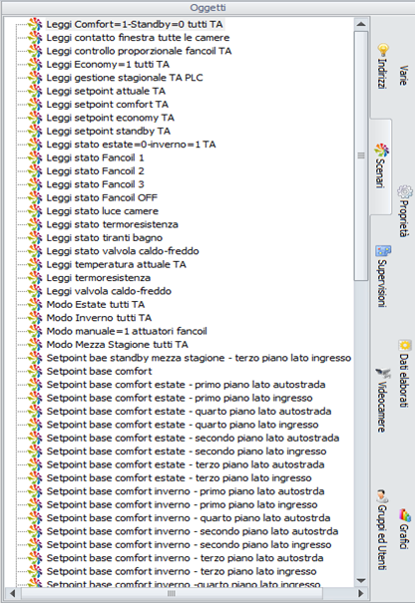Choose Modo Inverno tutti TA item
This screenshot has width=415, height=603.
click(99, 318)
